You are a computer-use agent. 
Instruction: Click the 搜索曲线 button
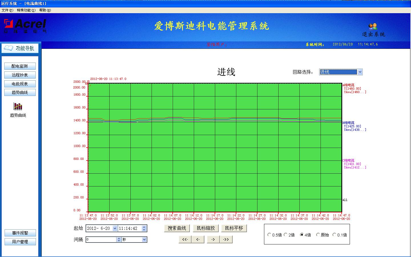(x=177, y=228)
